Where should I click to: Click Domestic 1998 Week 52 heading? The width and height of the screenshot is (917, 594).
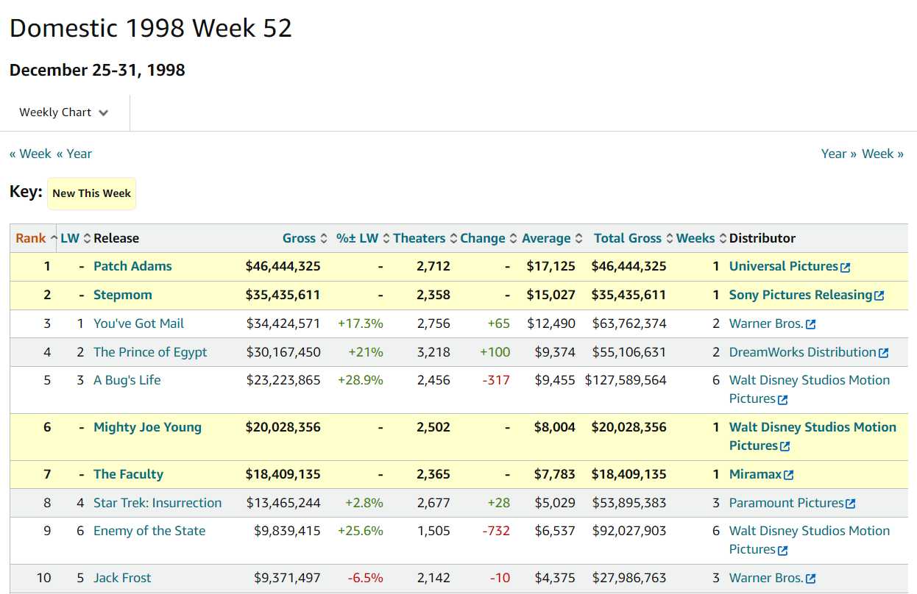(151, 28)
